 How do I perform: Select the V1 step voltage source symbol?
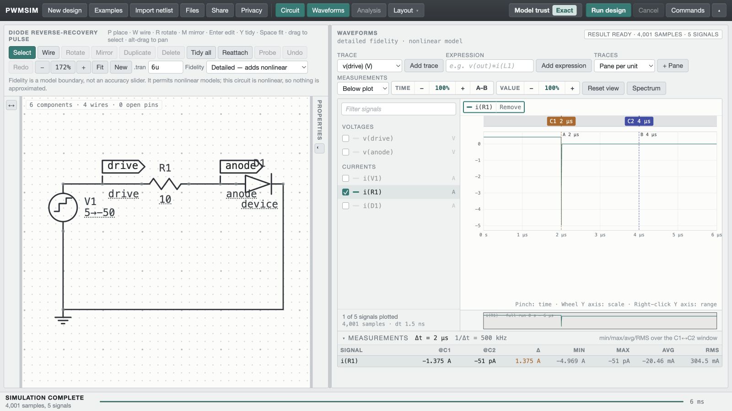[x=63, y=208]
